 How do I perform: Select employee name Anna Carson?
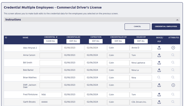pos(29,55)
